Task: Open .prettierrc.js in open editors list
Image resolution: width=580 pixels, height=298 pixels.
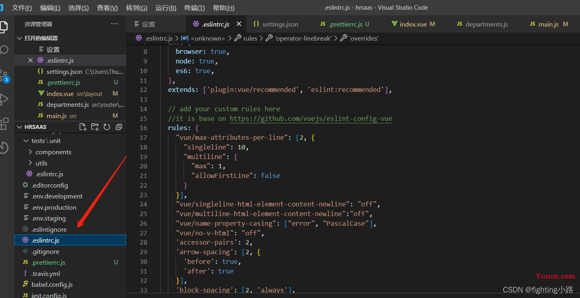Action: pyautogui.click(x=70, y=82)
